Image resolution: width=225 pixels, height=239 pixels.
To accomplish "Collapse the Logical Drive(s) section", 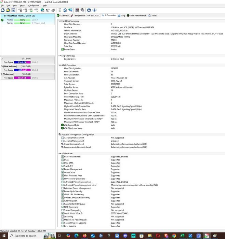I will [60, 56].
